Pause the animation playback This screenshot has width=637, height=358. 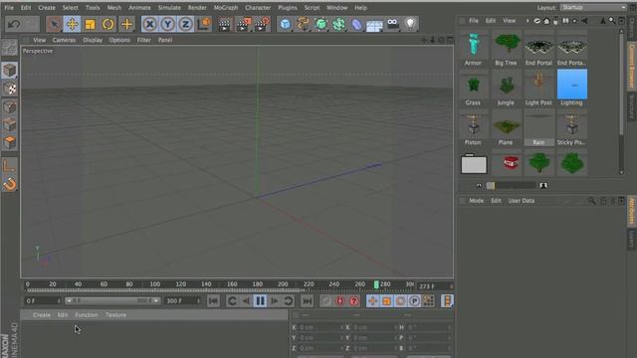coord(260,301)
